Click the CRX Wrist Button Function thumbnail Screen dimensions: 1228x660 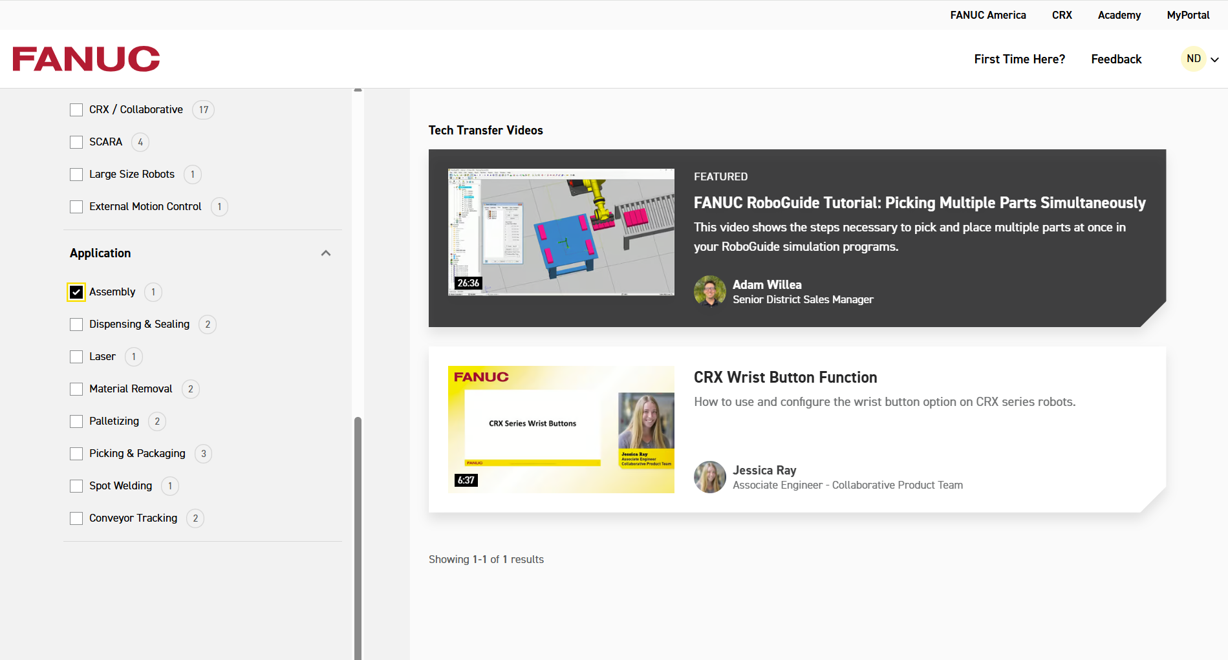click(x=560, y=429)
